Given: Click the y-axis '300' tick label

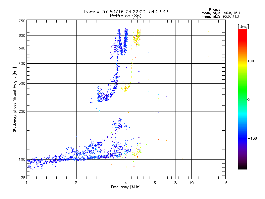Looking at the screenshot, I should coord(22,84).
